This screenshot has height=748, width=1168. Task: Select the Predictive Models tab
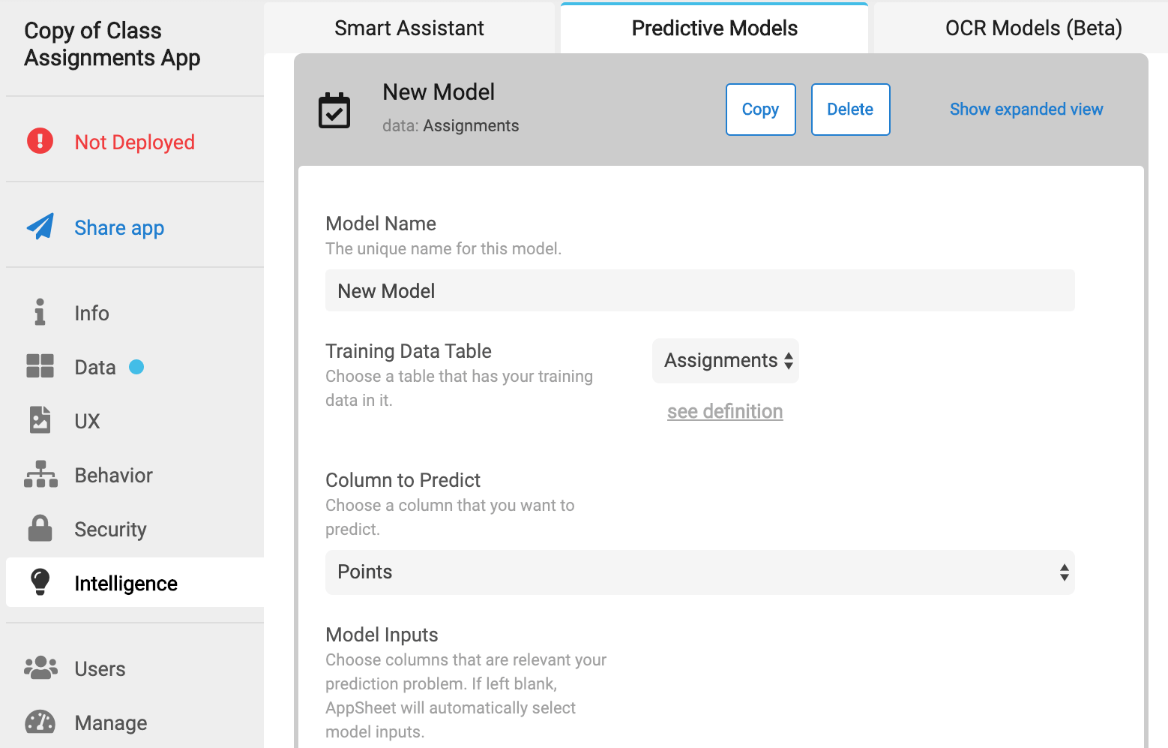coord(714,29)
